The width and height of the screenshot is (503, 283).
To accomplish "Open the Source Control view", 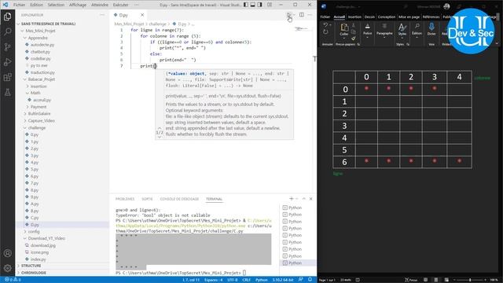I will pyautogui.click(x=7, y=47).
